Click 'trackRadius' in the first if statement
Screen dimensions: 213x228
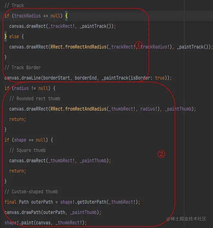[27, 16]
